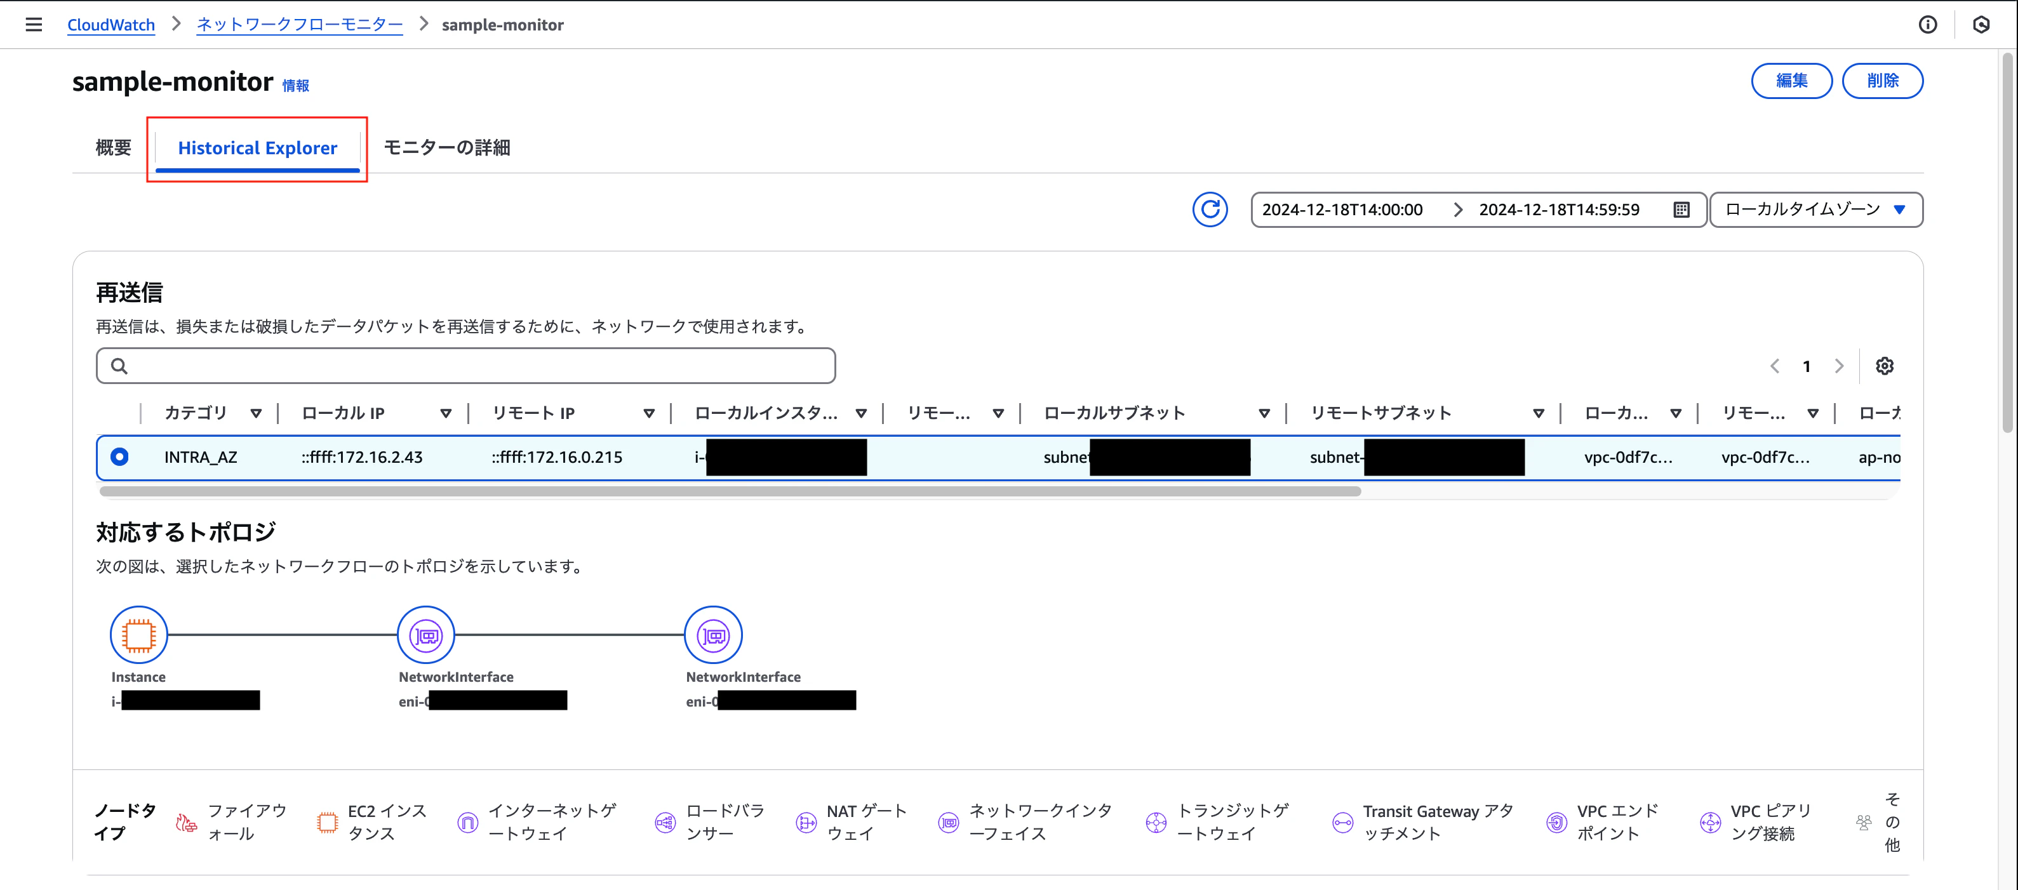Viewport: 2018px width, 890px height.
Task: Click the NAT gateway legend icon
Action: pyautogui.click(x=806, y=822)
